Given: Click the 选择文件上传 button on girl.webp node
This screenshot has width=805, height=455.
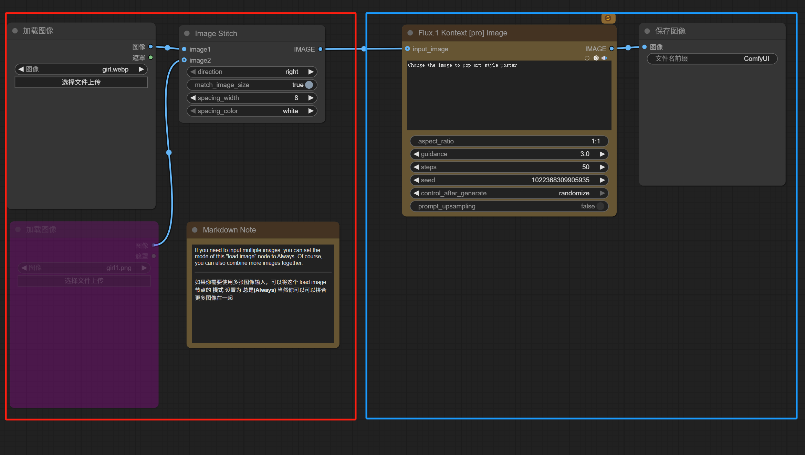Looking at the screenshot, I should [81, 83].
